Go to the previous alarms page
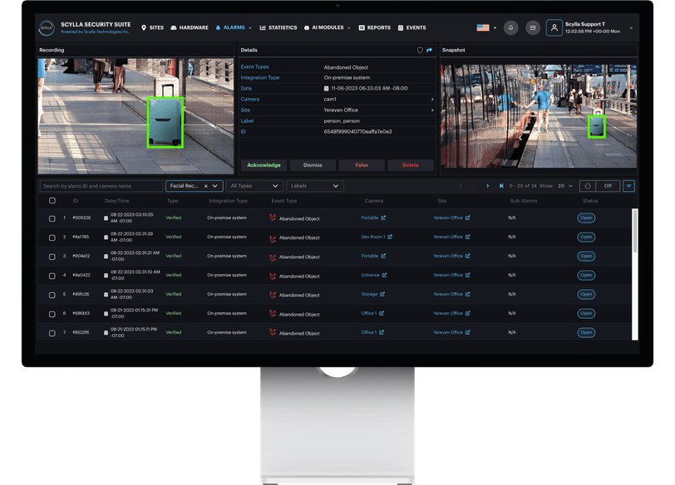675x485 pixels. point(474,186)
